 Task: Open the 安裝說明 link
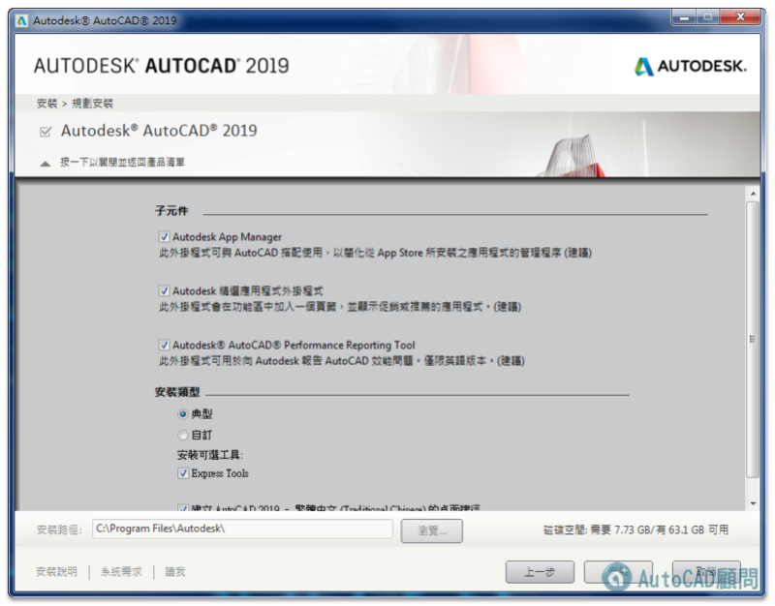57,571
